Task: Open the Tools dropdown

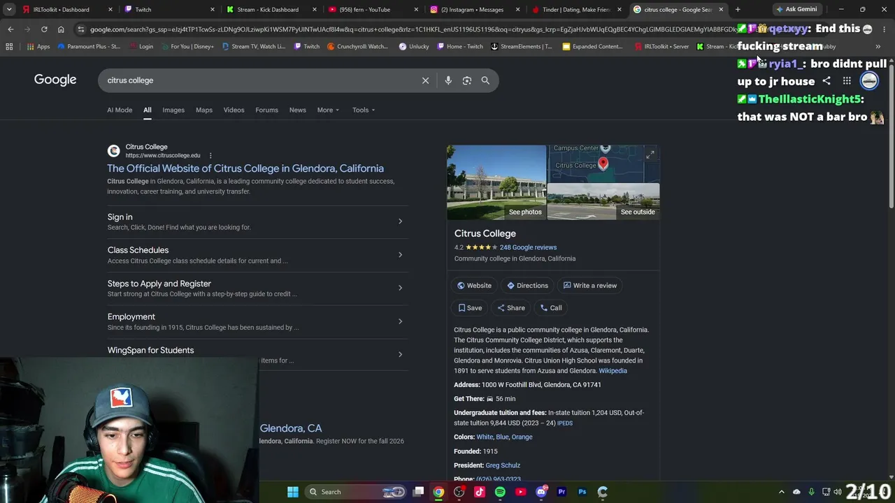Action: (x=364, y=110)
